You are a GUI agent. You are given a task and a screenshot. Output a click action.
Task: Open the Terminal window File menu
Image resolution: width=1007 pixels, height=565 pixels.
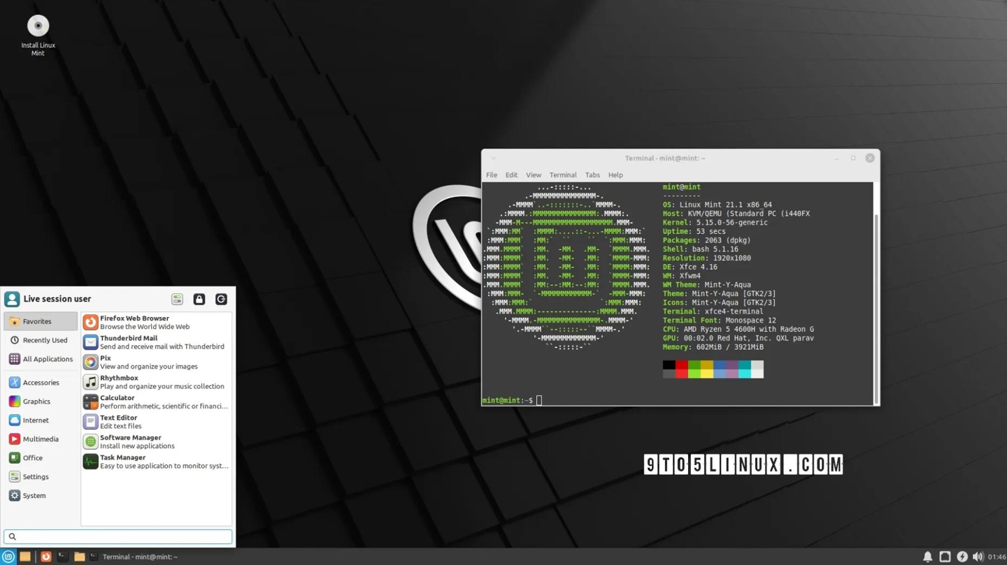click(x=492, y=175)
